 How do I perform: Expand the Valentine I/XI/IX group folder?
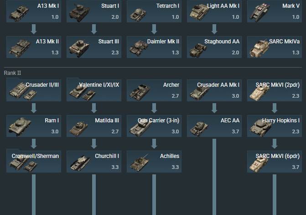[94, 89]
